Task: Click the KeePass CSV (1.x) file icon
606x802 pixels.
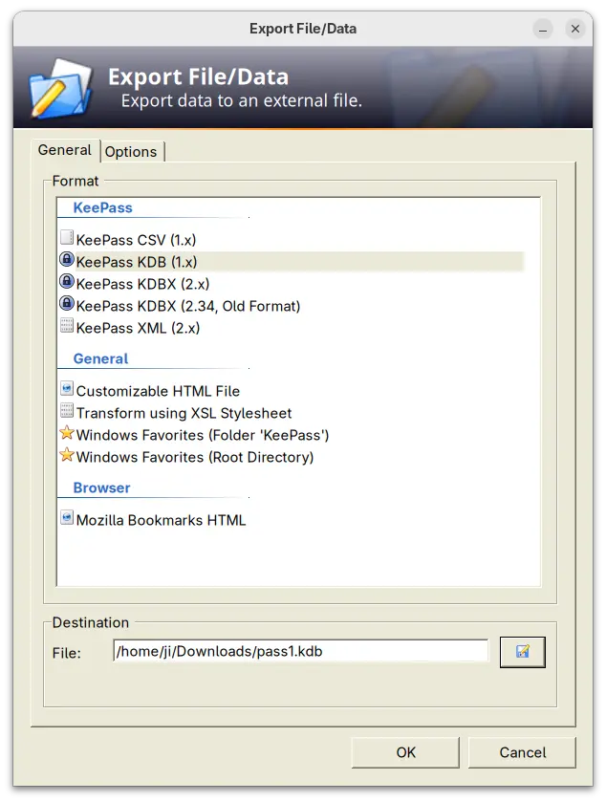Action: click(x=67, y=237)
